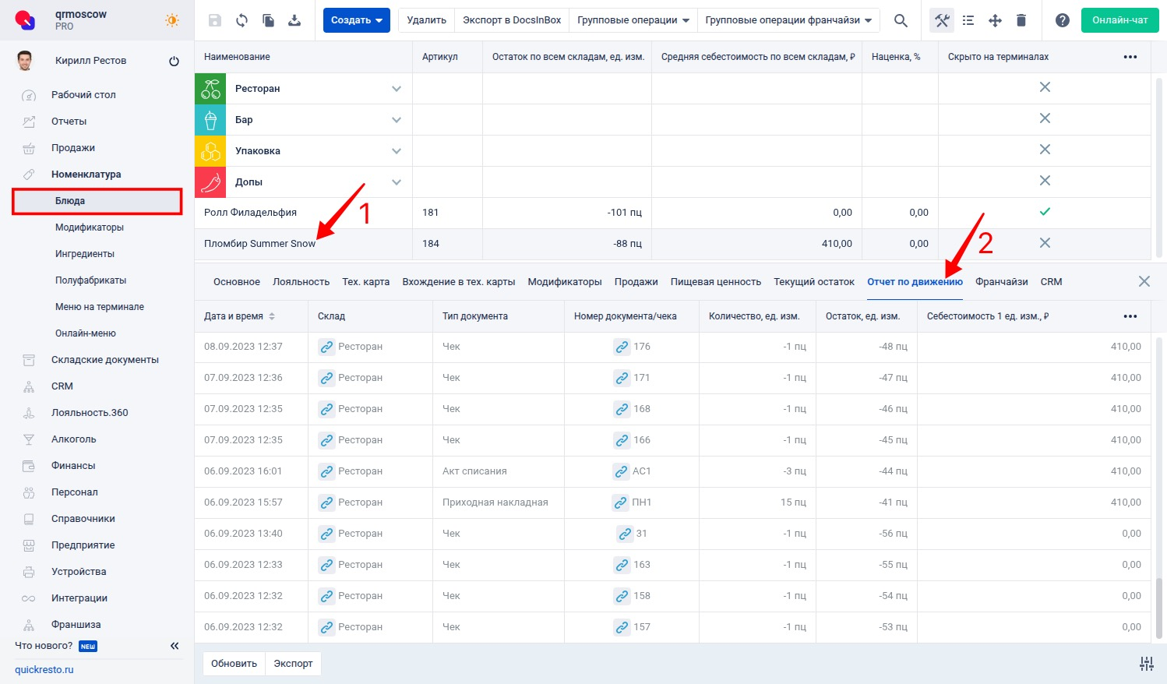
Task: Click the Экспорт button below report
Action: pos(293,664)
